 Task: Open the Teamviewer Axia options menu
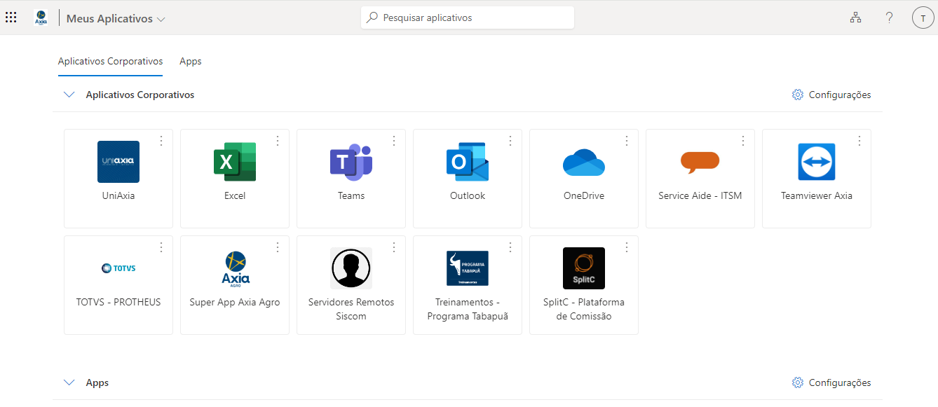859,141
